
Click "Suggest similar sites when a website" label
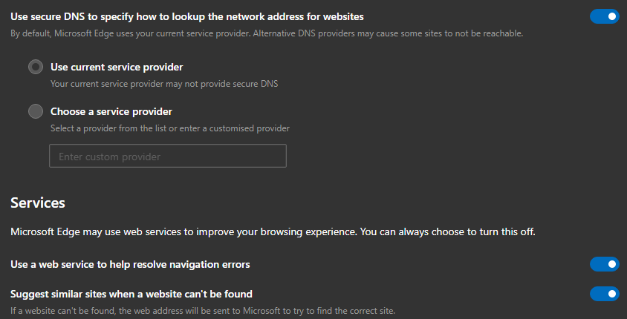pos(131,294)
